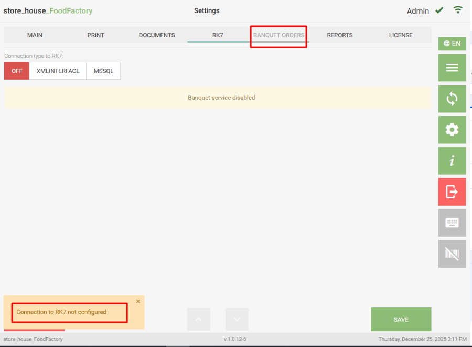Go to the REPORTS tab
This screenshot has height=347, width=472.
pos(339,35)
